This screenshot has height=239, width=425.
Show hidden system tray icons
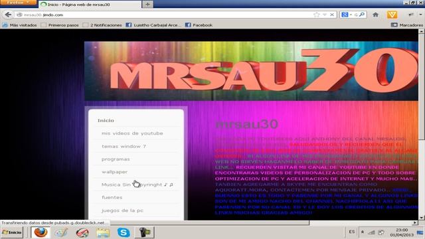click(363, 232)
